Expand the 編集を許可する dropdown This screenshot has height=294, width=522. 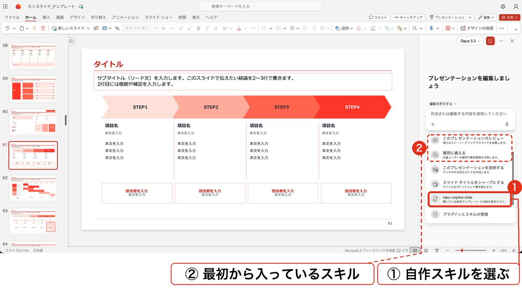pos(443,104)
